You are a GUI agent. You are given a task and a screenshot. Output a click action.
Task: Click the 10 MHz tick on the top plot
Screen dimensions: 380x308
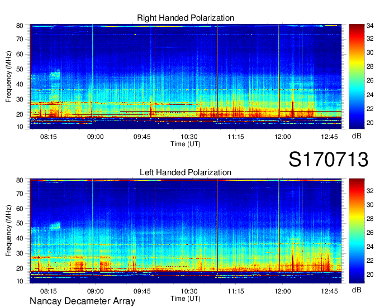pyautogui.click(x=20, y=127)
